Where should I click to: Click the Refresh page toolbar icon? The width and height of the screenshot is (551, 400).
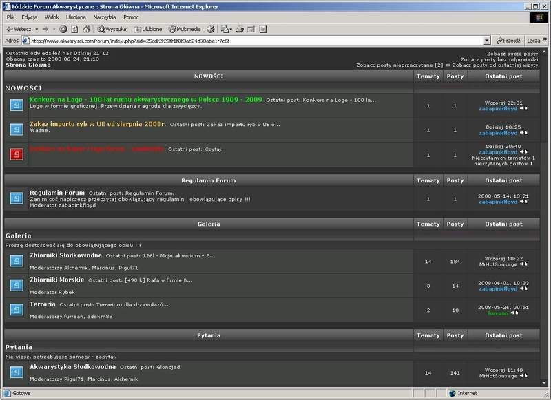click(x=74, y=29)
